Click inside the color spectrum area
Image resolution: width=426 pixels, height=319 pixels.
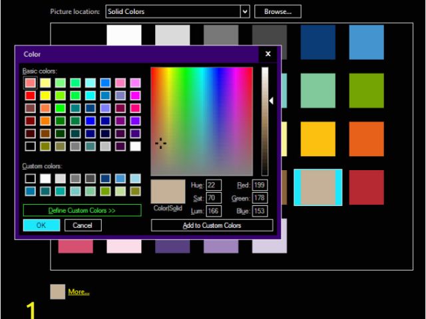tap(202, 120)
